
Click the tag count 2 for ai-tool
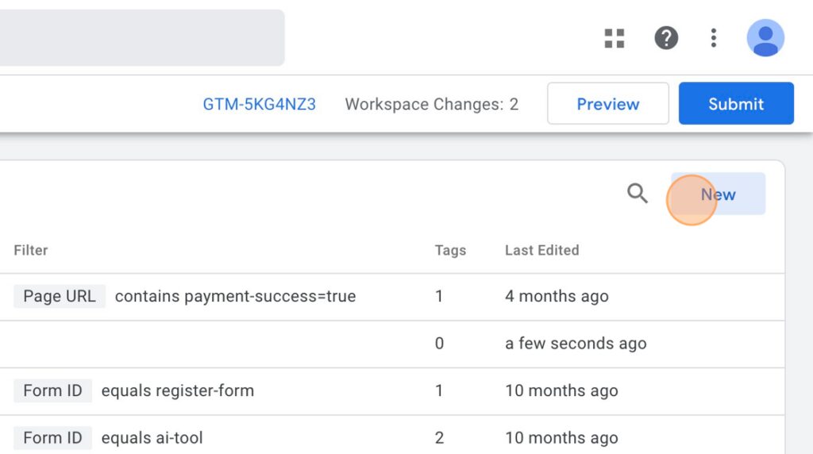click(x=439, y=438)
